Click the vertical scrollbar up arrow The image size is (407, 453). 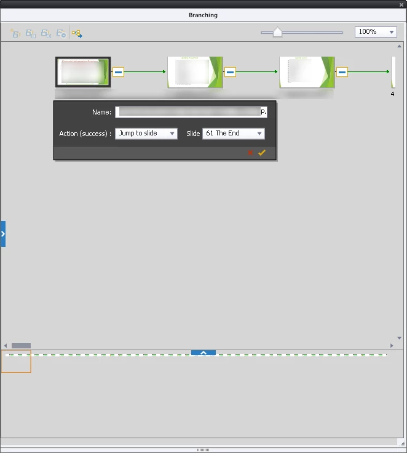point(399,46)
